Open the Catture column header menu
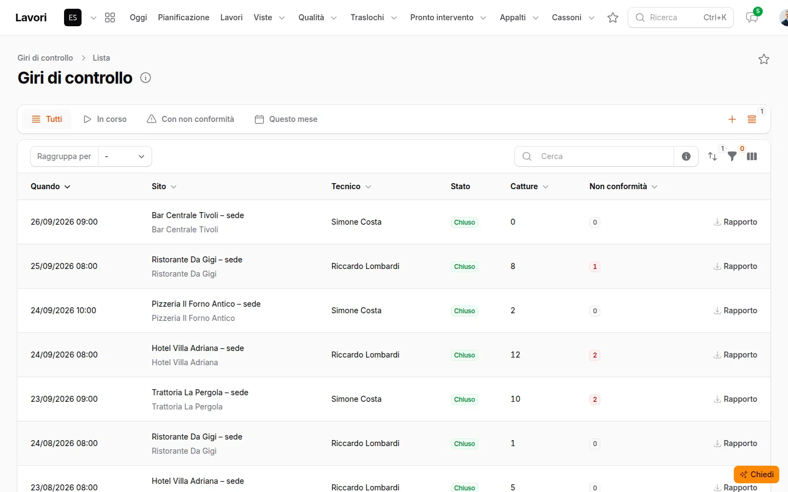The width and height of the screenshot is (788, 492). tap(529, 186)
